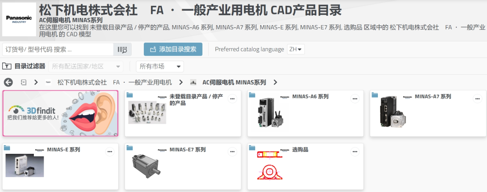Image resolution: width=487 pixels, height=192 pixels.
Task: Click breadcrumb 松下机电株式会社 FA・一般产业用电机
Action: click(x=115, y=82)
